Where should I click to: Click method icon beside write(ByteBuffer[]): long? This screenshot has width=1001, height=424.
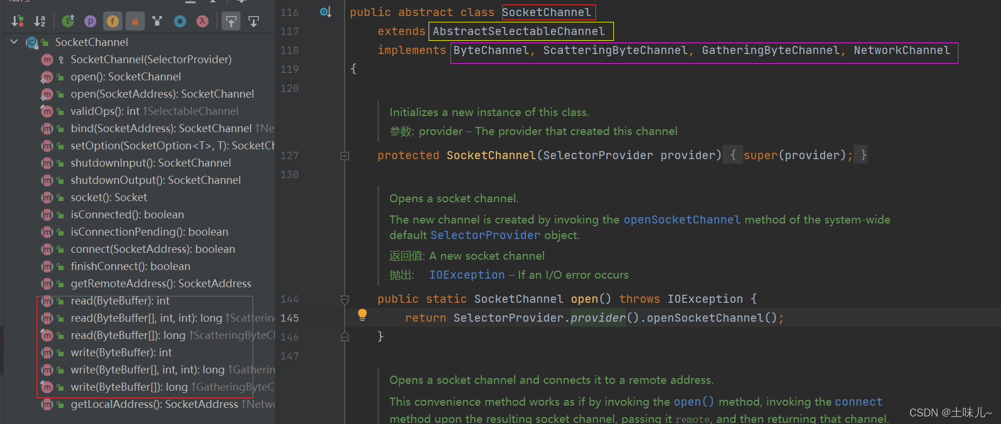pos(47,387)
